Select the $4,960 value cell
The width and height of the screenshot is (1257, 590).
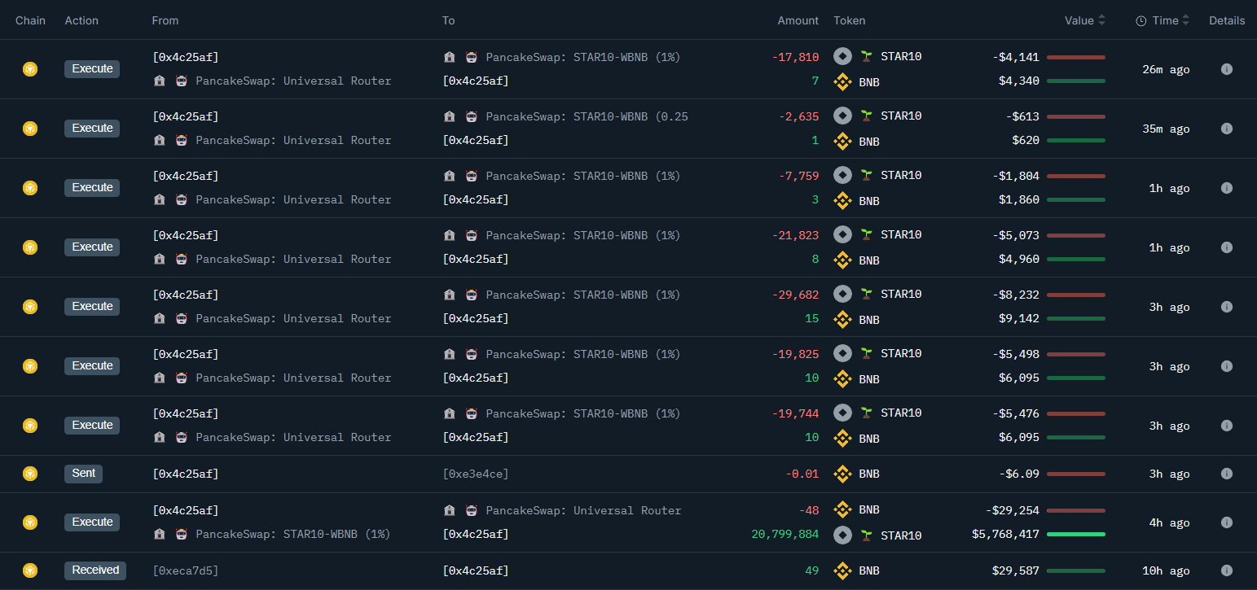1019,259
